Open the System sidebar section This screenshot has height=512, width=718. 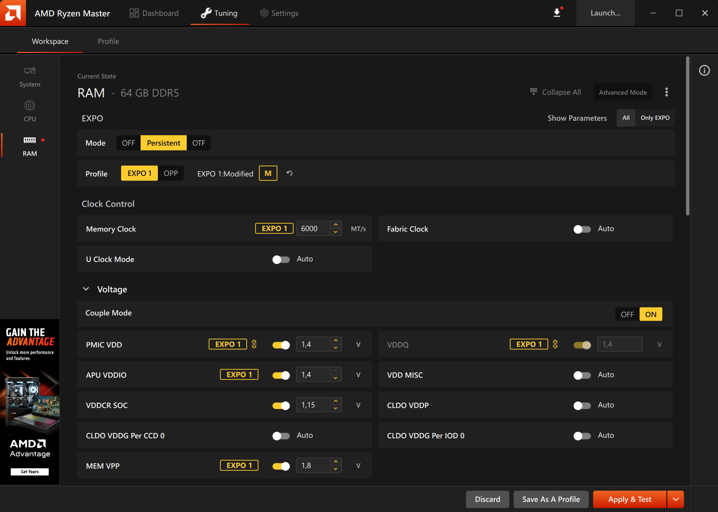(x=30, y=77)
